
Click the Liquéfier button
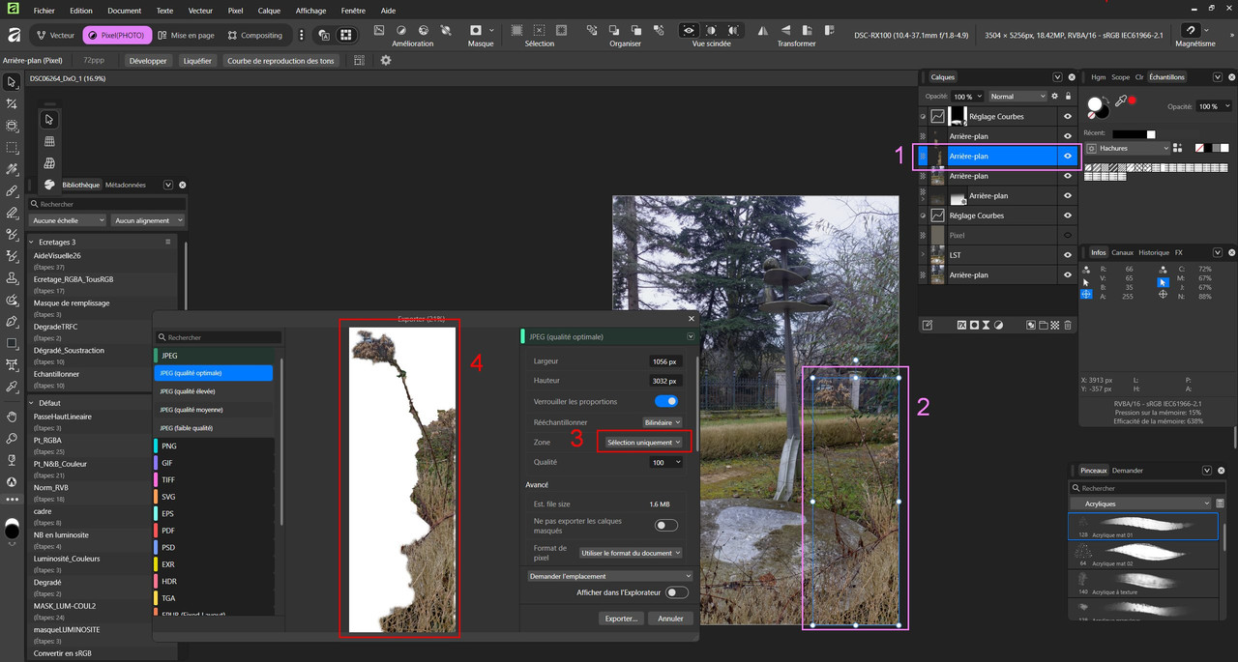click(x=196, y=60)
